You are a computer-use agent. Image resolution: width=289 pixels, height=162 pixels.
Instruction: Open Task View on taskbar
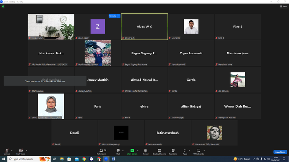54,159
